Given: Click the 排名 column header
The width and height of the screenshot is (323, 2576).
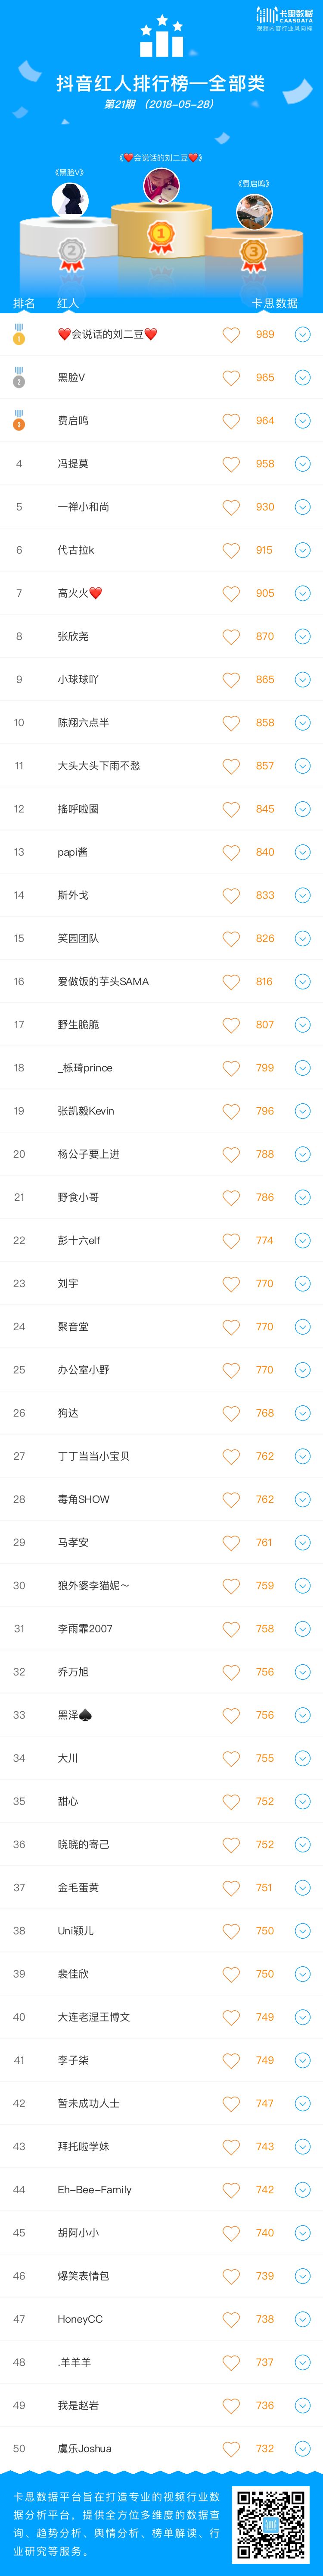Looking at the screenshot, I should coord(24,303).
